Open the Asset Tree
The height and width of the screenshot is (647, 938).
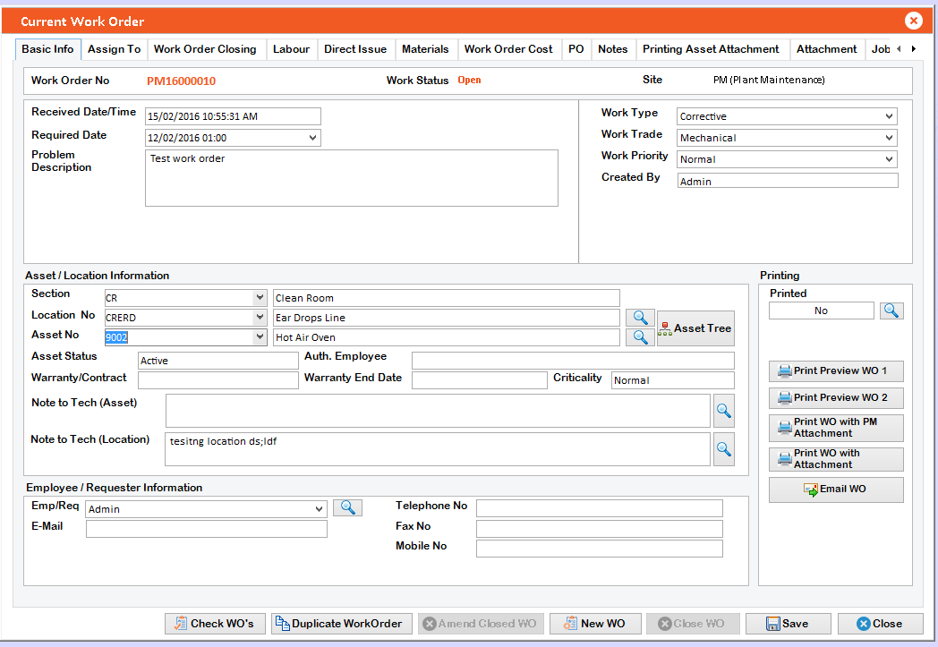point(695,328)
